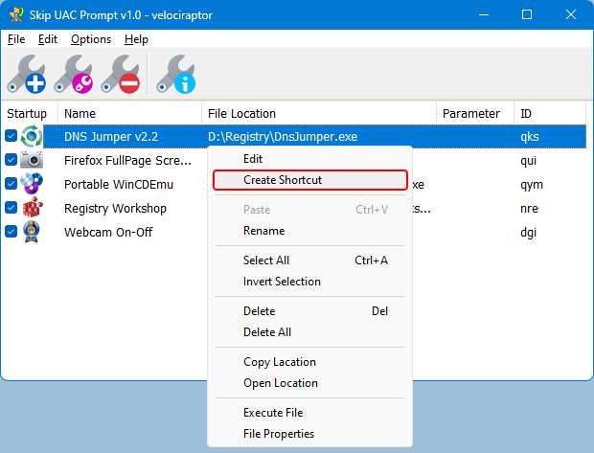Click the ID value nre

(529, 209)
